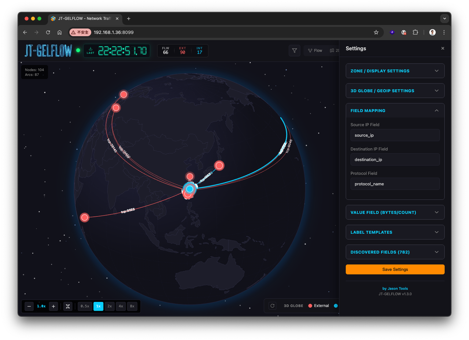Reload the page

click(x=48, y=32)
